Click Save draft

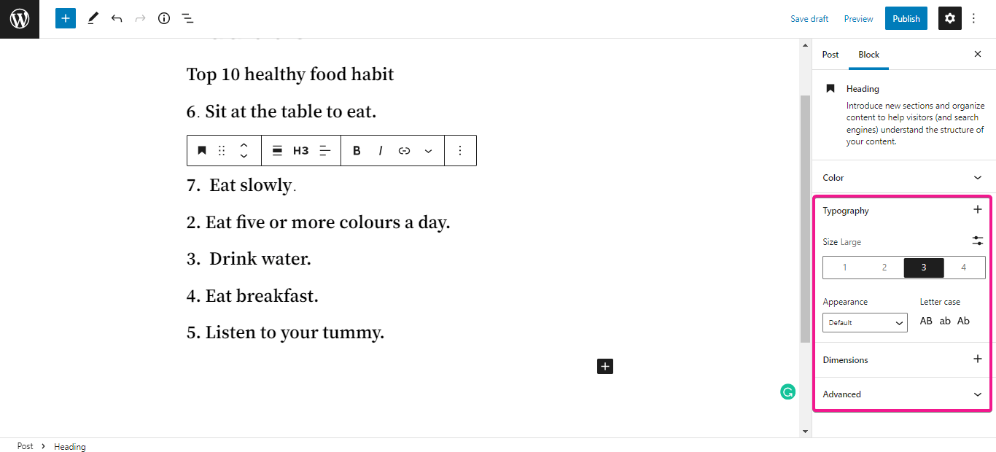[x=809, y=19]
